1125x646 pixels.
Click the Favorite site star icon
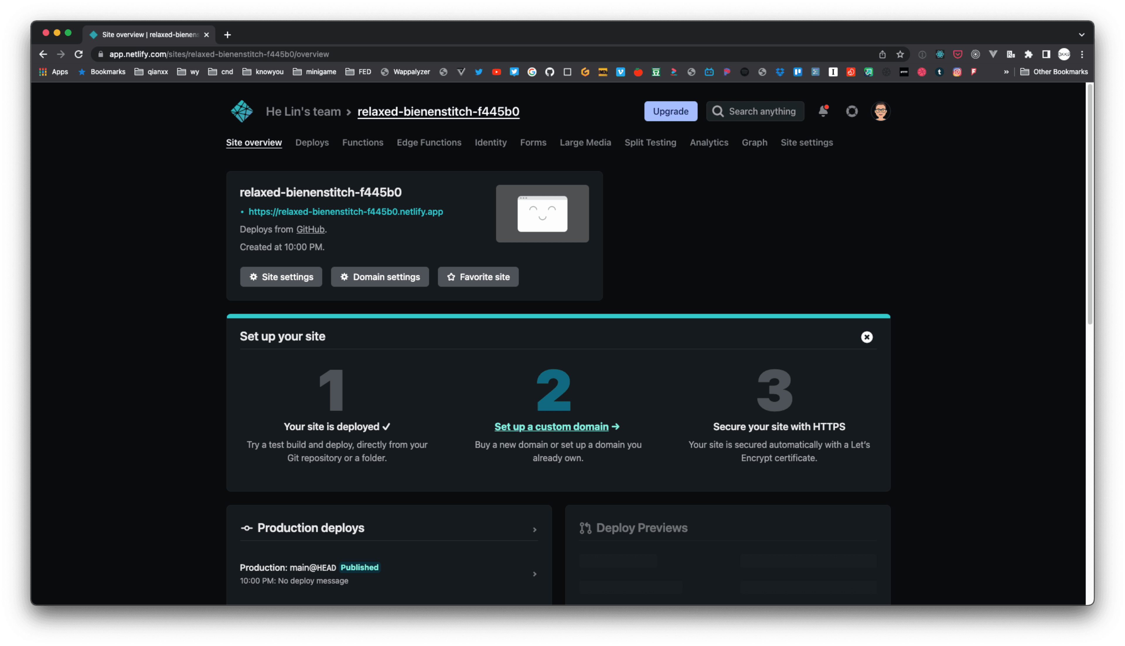coord(451,277)
